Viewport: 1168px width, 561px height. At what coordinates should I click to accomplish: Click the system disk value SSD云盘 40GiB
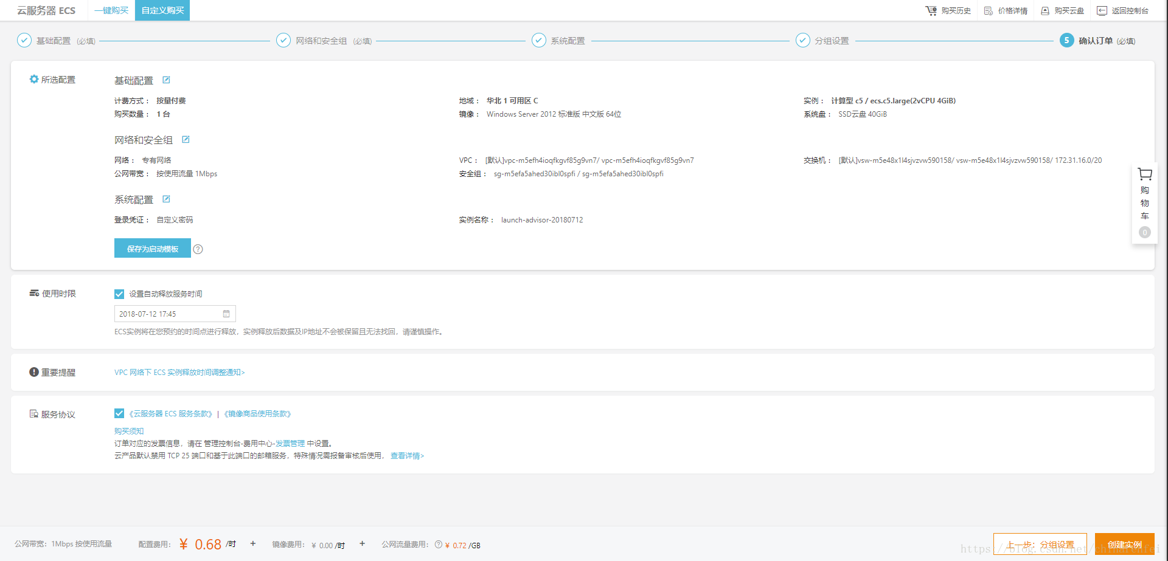863,114
